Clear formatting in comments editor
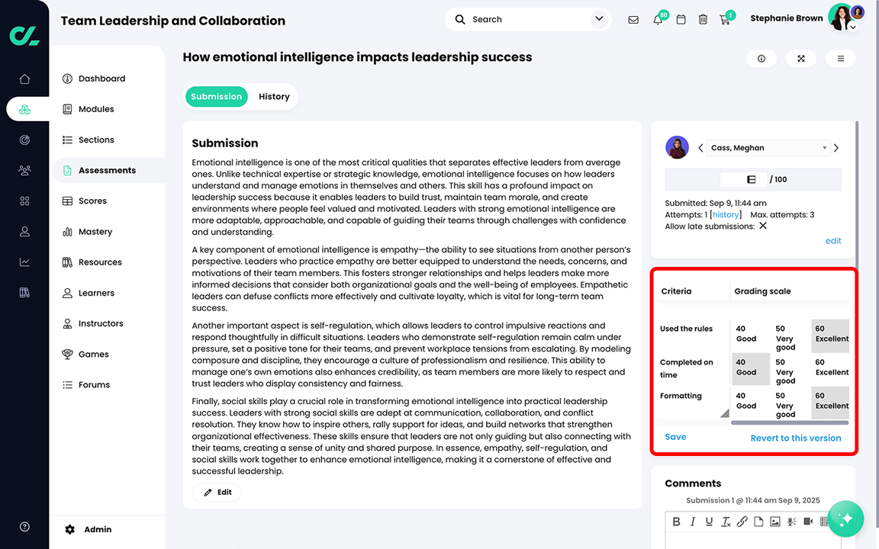 726,522
